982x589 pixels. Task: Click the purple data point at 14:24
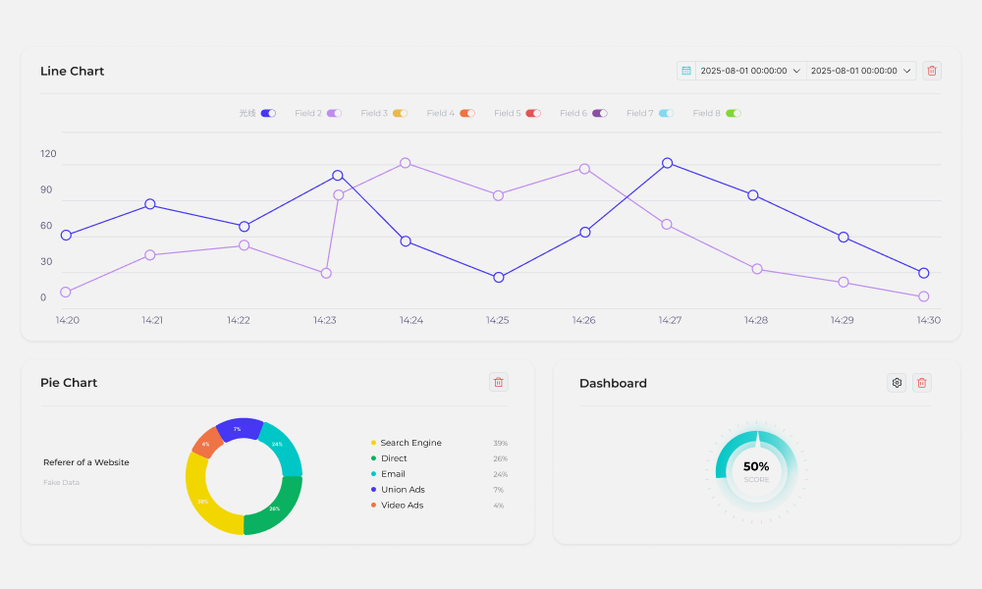pos(405,163)
